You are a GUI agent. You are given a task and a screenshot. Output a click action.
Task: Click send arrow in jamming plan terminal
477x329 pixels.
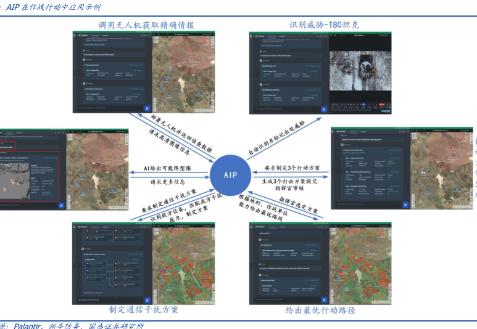pos(148,299)
